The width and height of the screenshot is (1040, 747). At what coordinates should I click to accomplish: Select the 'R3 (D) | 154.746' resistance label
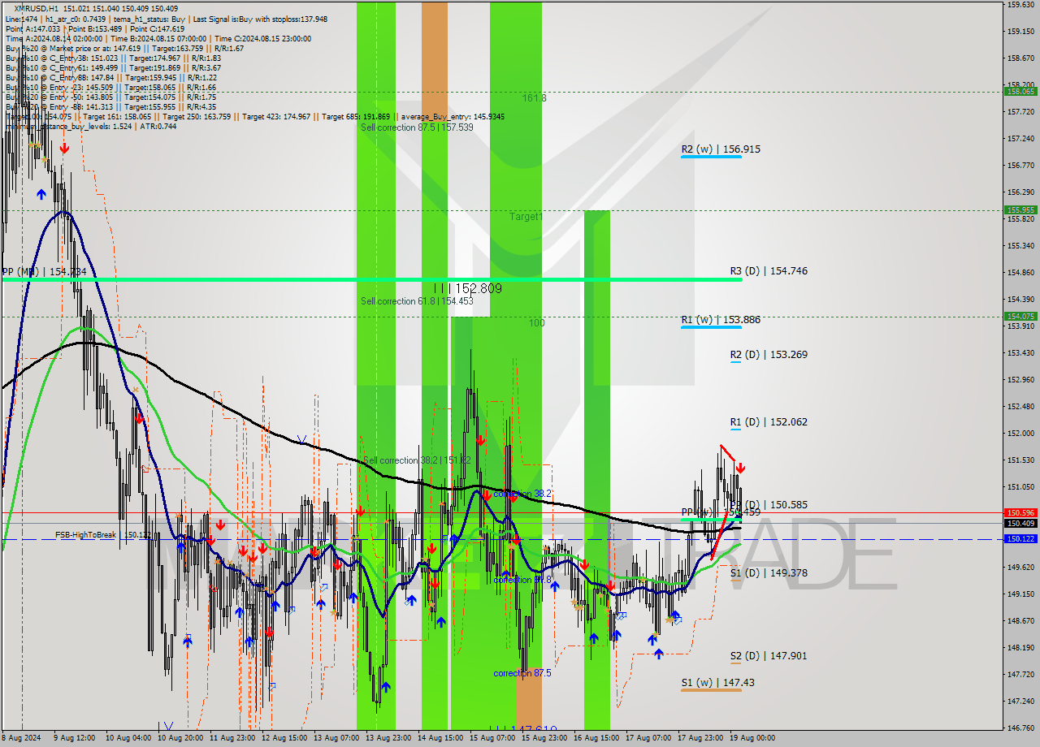[x=769, y=271]
